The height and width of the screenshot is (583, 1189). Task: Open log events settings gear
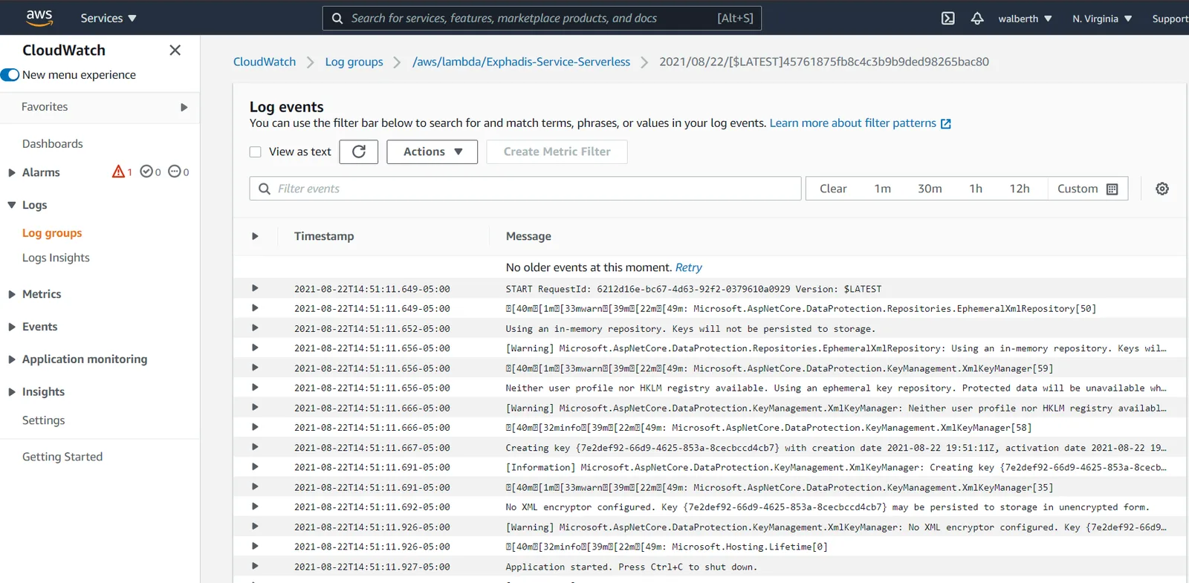click(1162, 189)
